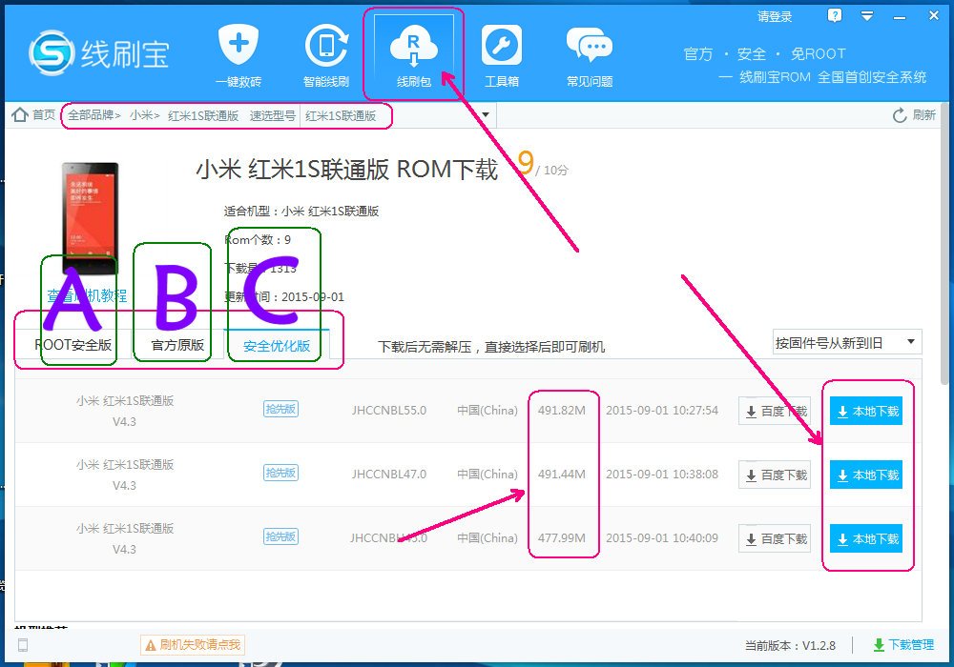954x667 pixels.
Task: Click 百度下载 for JHCCNBL47.0 row
Action: 775,475
